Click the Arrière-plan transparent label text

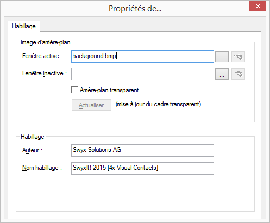[109, 90]
